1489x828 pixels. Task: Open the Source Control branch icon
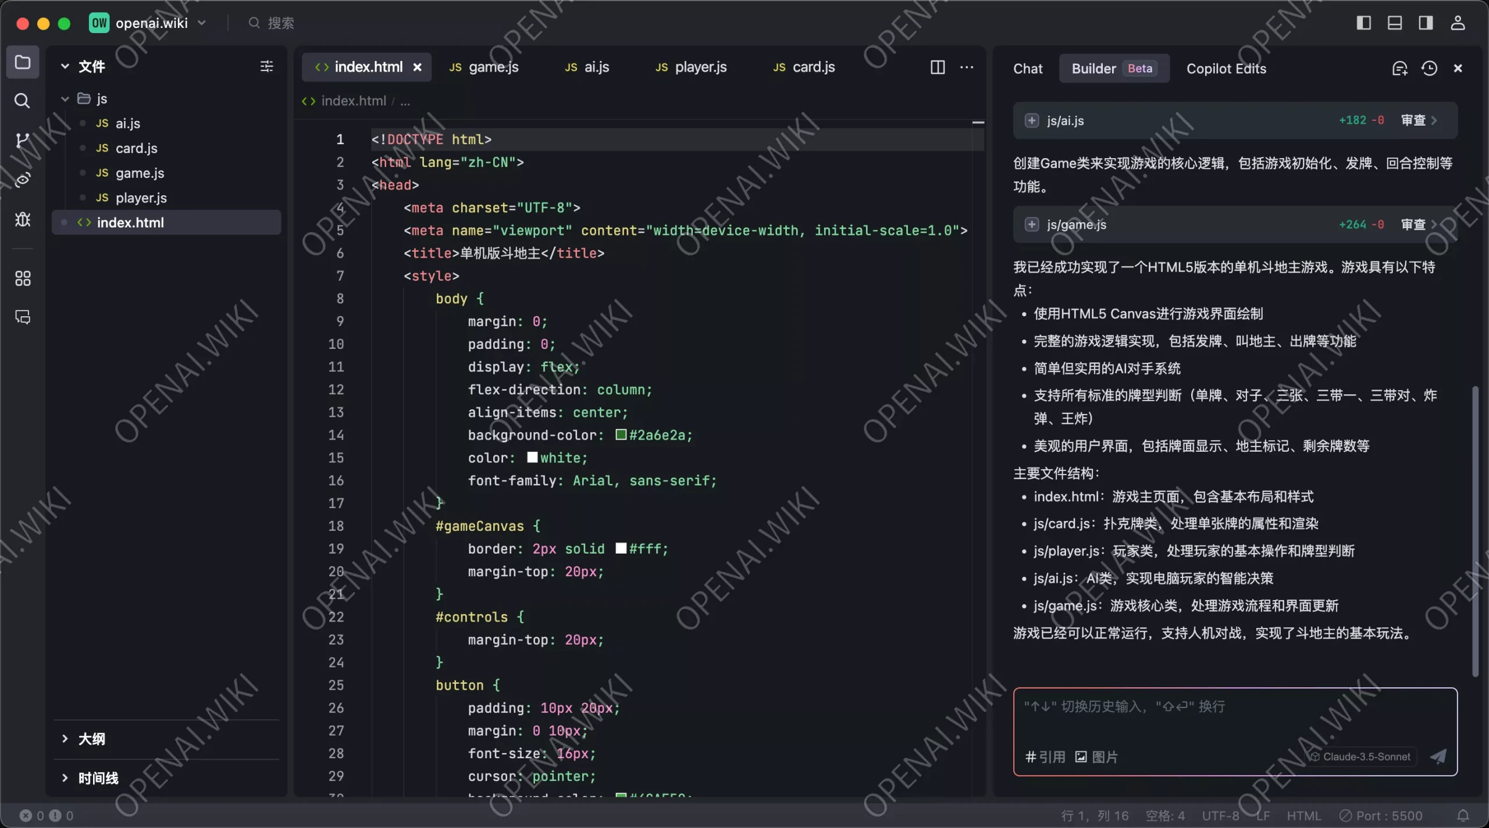(22, 140)
